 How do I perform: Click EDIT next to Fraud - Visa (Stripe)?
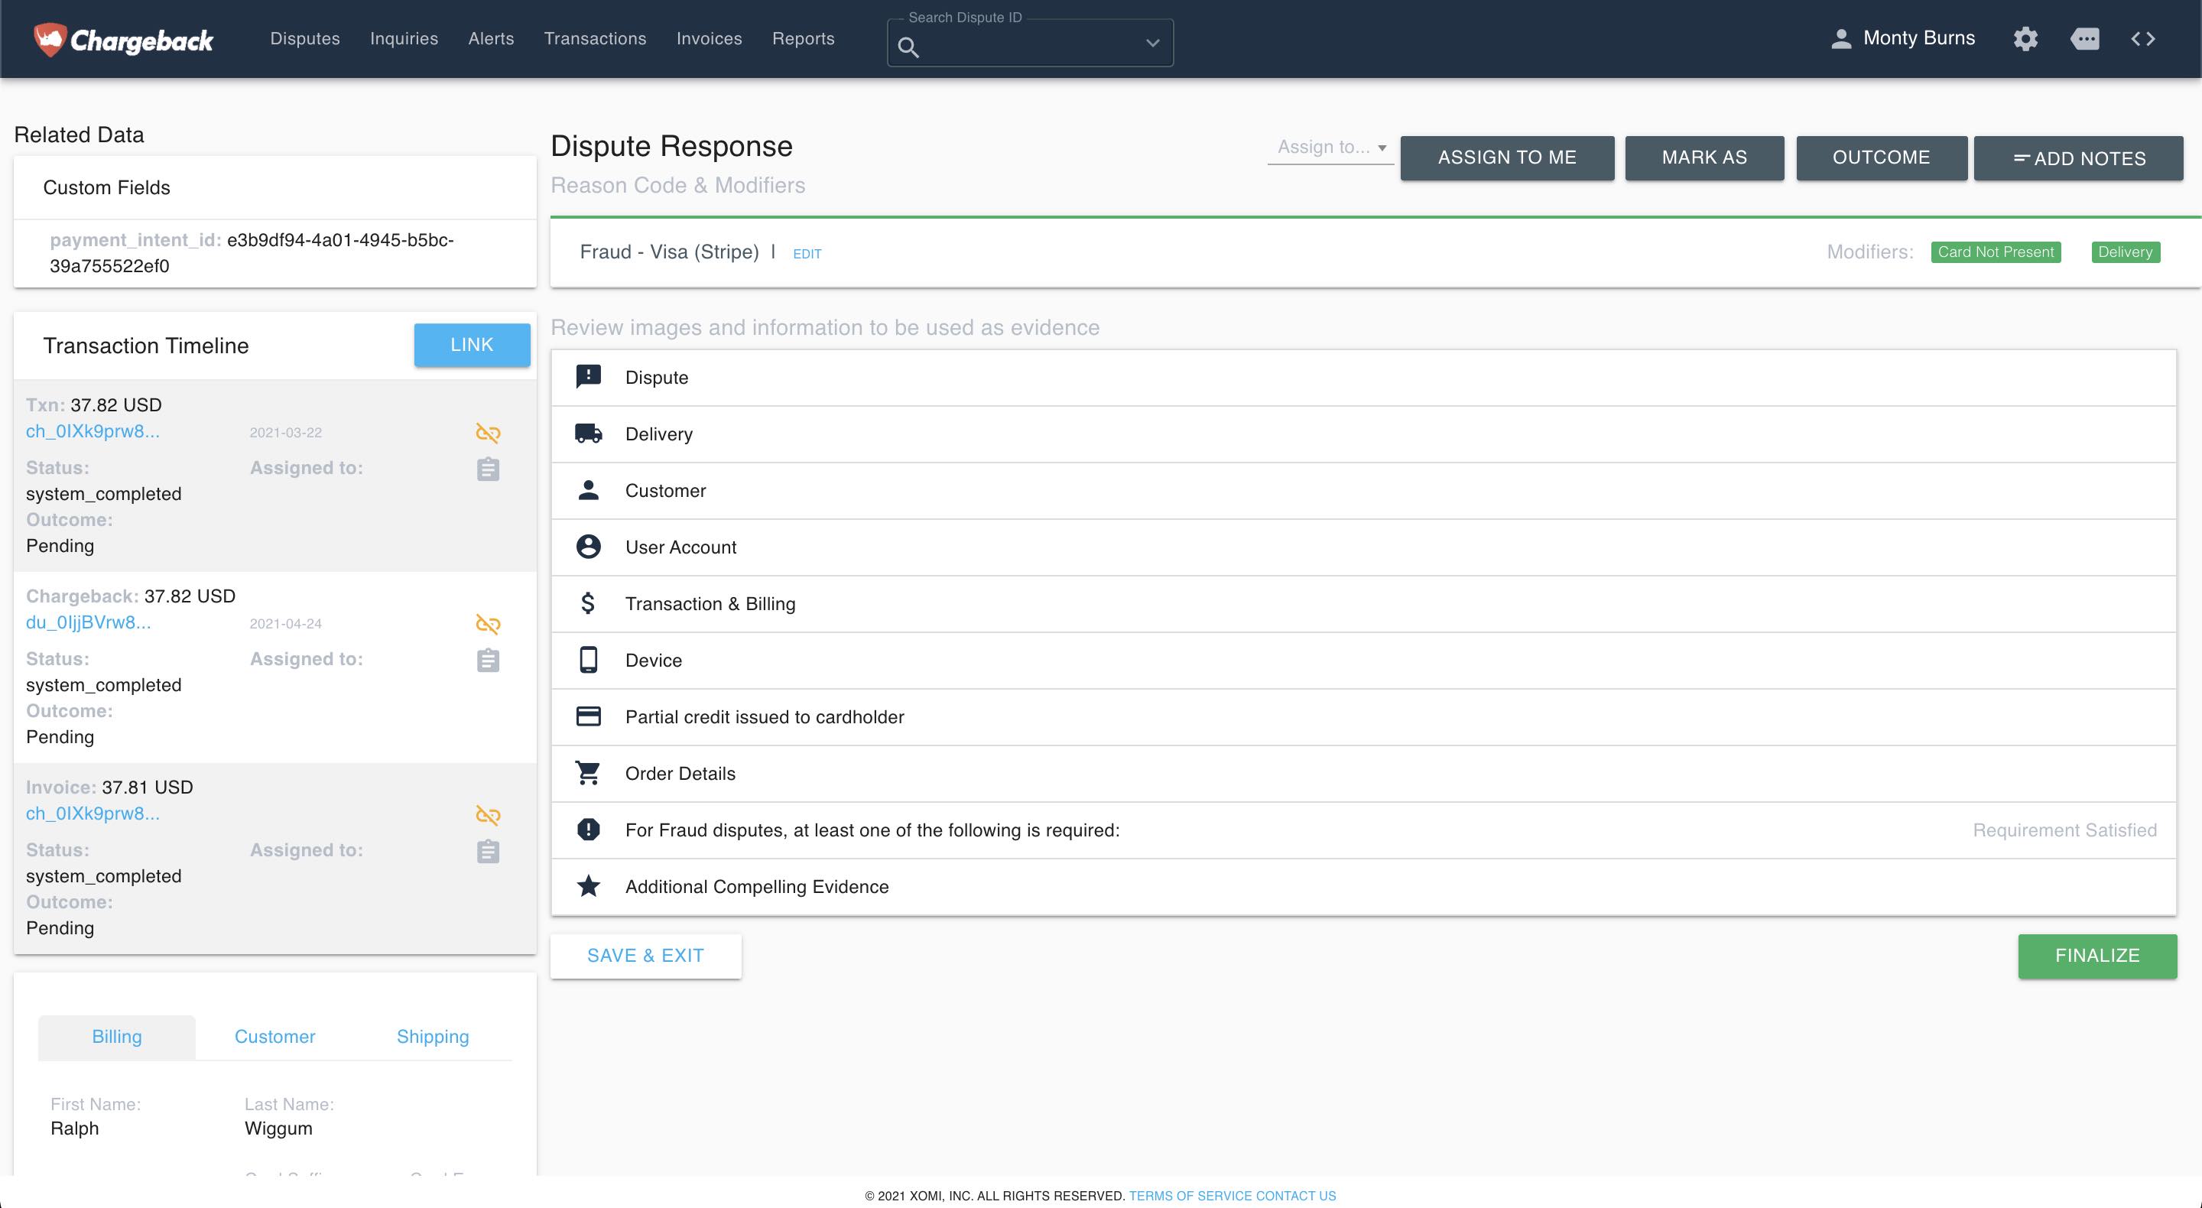[x=807, y=254]
